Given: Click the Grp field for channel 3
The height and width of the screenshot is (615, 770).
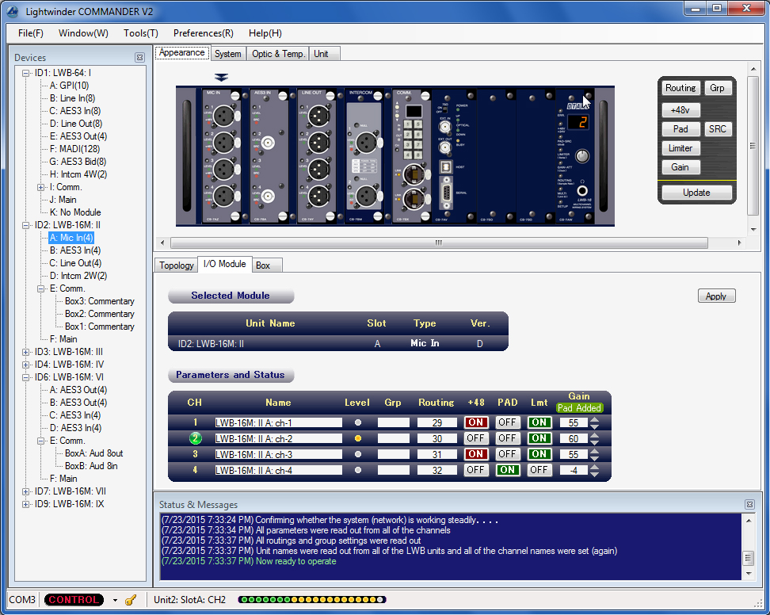Looking at the screenshot, I should [x=393, y=454].
